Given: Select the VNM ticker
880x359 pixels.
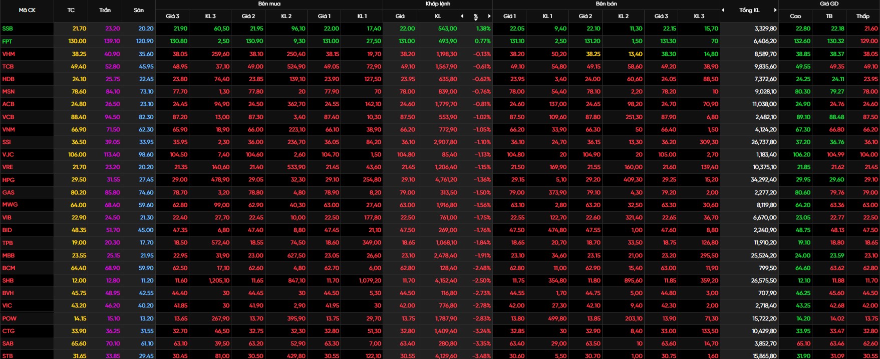Looking at the screenshot, I should [x=9, y=129].
